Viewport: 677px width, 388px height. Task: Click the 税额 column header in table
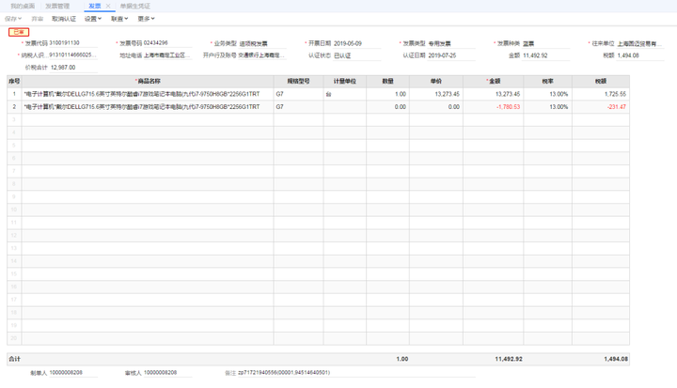pyautogui.click(x=601, y=81)
